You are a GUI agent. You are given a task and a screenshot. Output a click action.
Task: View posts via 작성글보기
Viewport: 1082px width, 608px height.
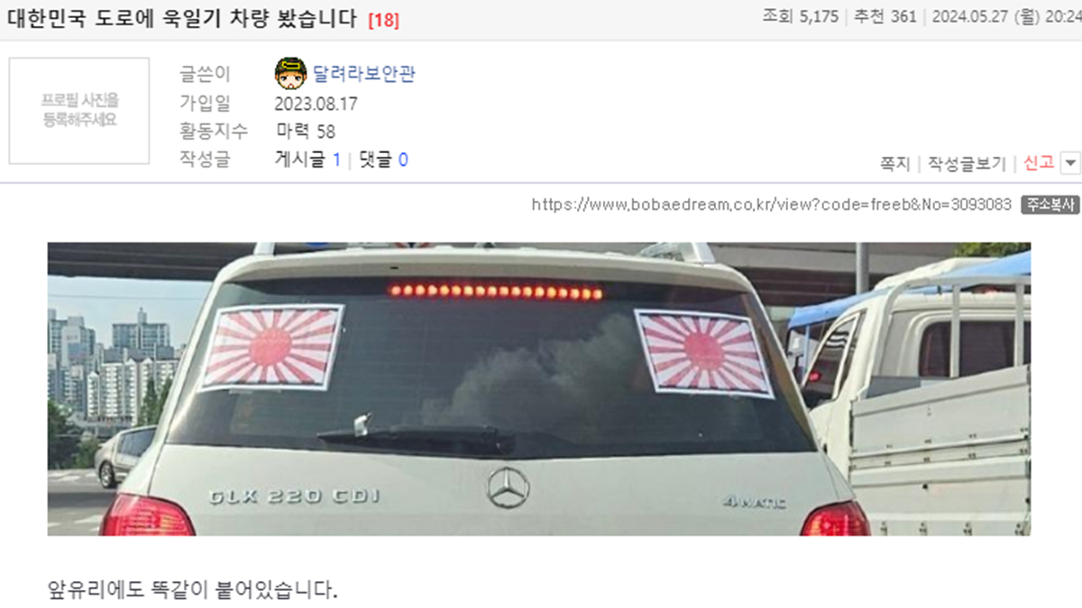click(967, 163)
